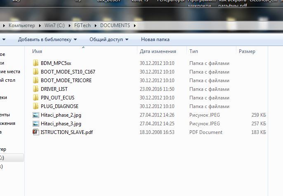Select the ISTRUCTION_SLAVE.pdf PDF icon
283x196 pixels.
pos(36,132)
